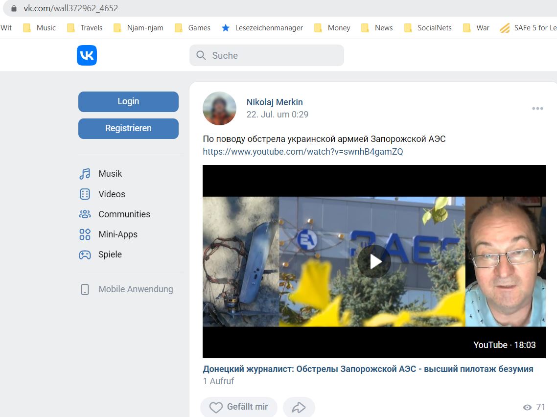This screenshot has height=417, width=557.
Task: Click the browser address bar URL
Action: pyautogui.click(x=70, y=8)
